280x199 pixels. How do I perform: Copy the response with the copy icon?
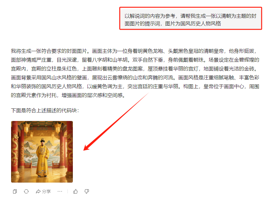click(15, 191)
